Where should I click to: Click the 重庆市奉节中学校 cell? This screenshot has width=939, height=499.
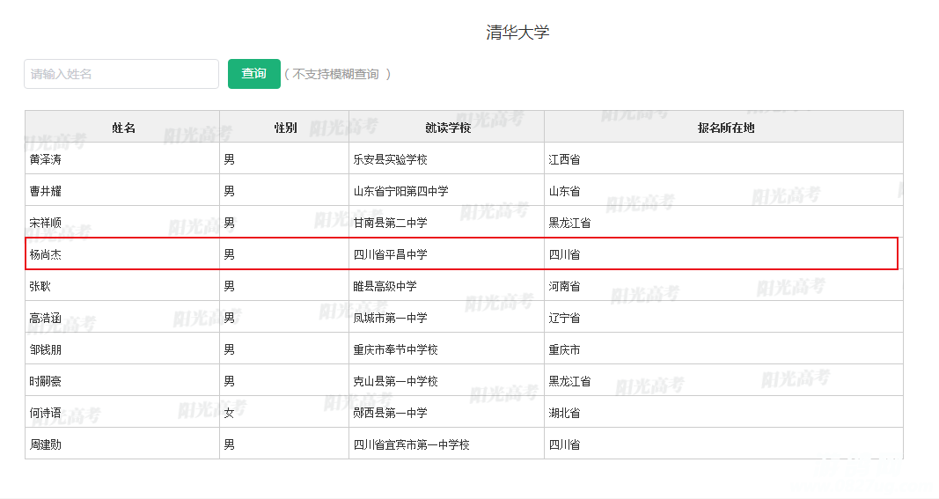(x=395, y=349)
